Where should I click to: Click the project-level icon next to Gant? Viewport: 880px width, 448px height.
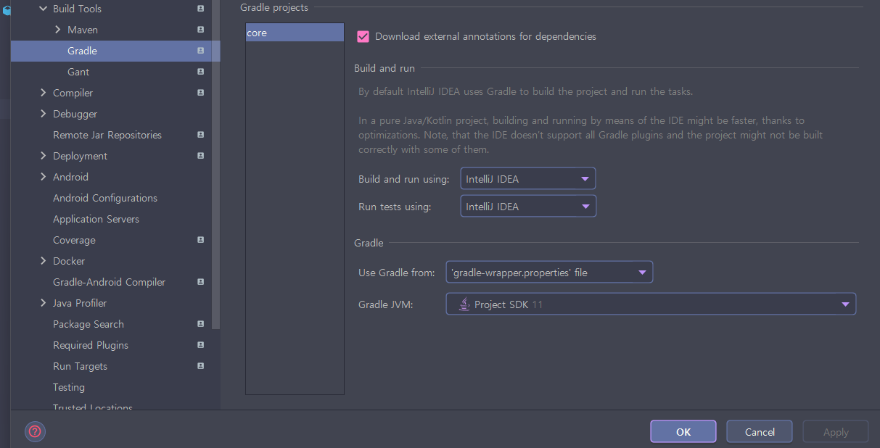tap(201, 72)
